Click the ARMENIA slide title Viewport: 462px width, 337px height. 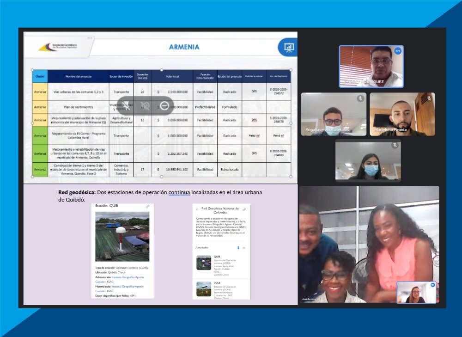tap(184, 47)
